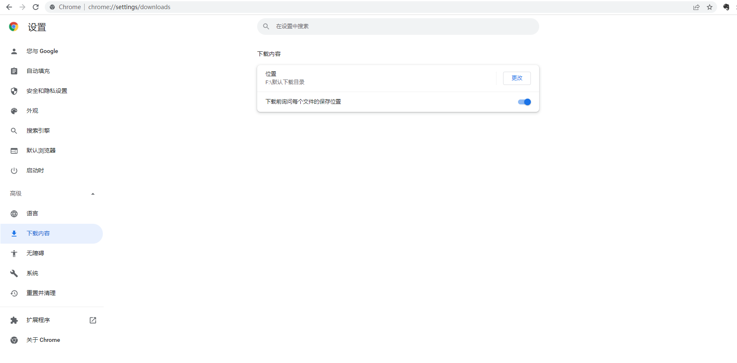Open the external link icon next to 扩展程序
The image size is (737, 363).
[x=93, y=320]
